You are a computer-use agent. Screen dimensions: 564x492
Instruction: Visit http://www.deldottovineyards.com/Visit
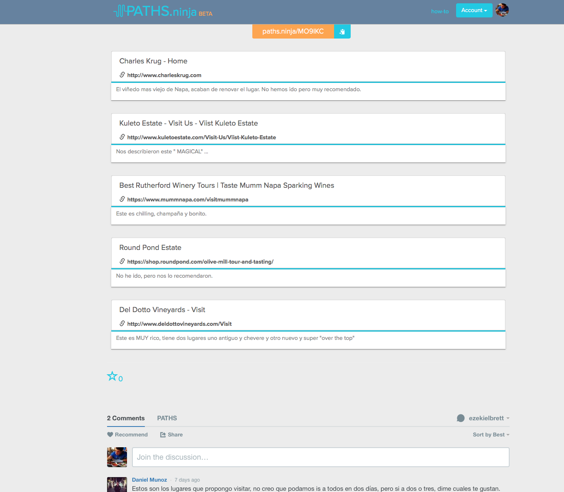[x=179, y=324]
